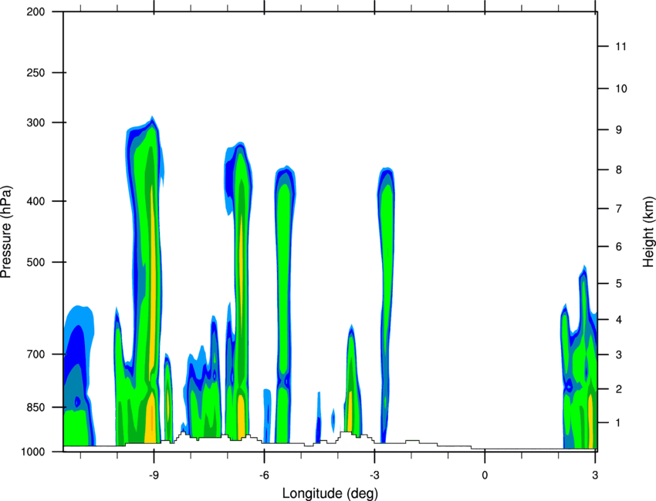The image size is (656, 501).
Task: Click the 'Height (km)' axis title
Action: 649,231
